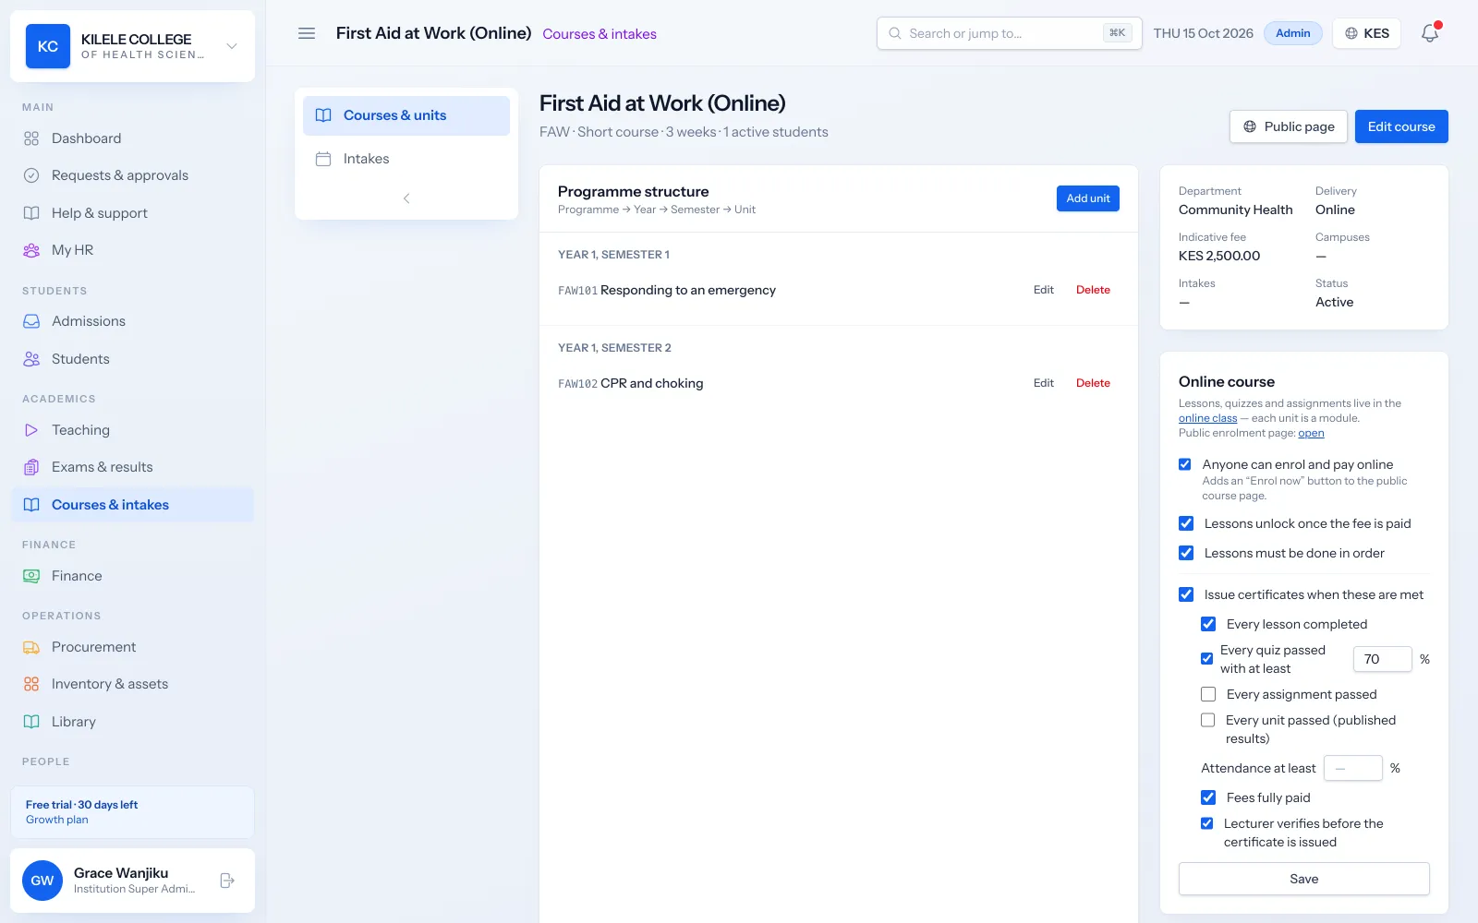Untick Lecturer verifies before certificate checkbox
The height and width of the screenshot is (923, 1478).
(x=1206, y=823)
